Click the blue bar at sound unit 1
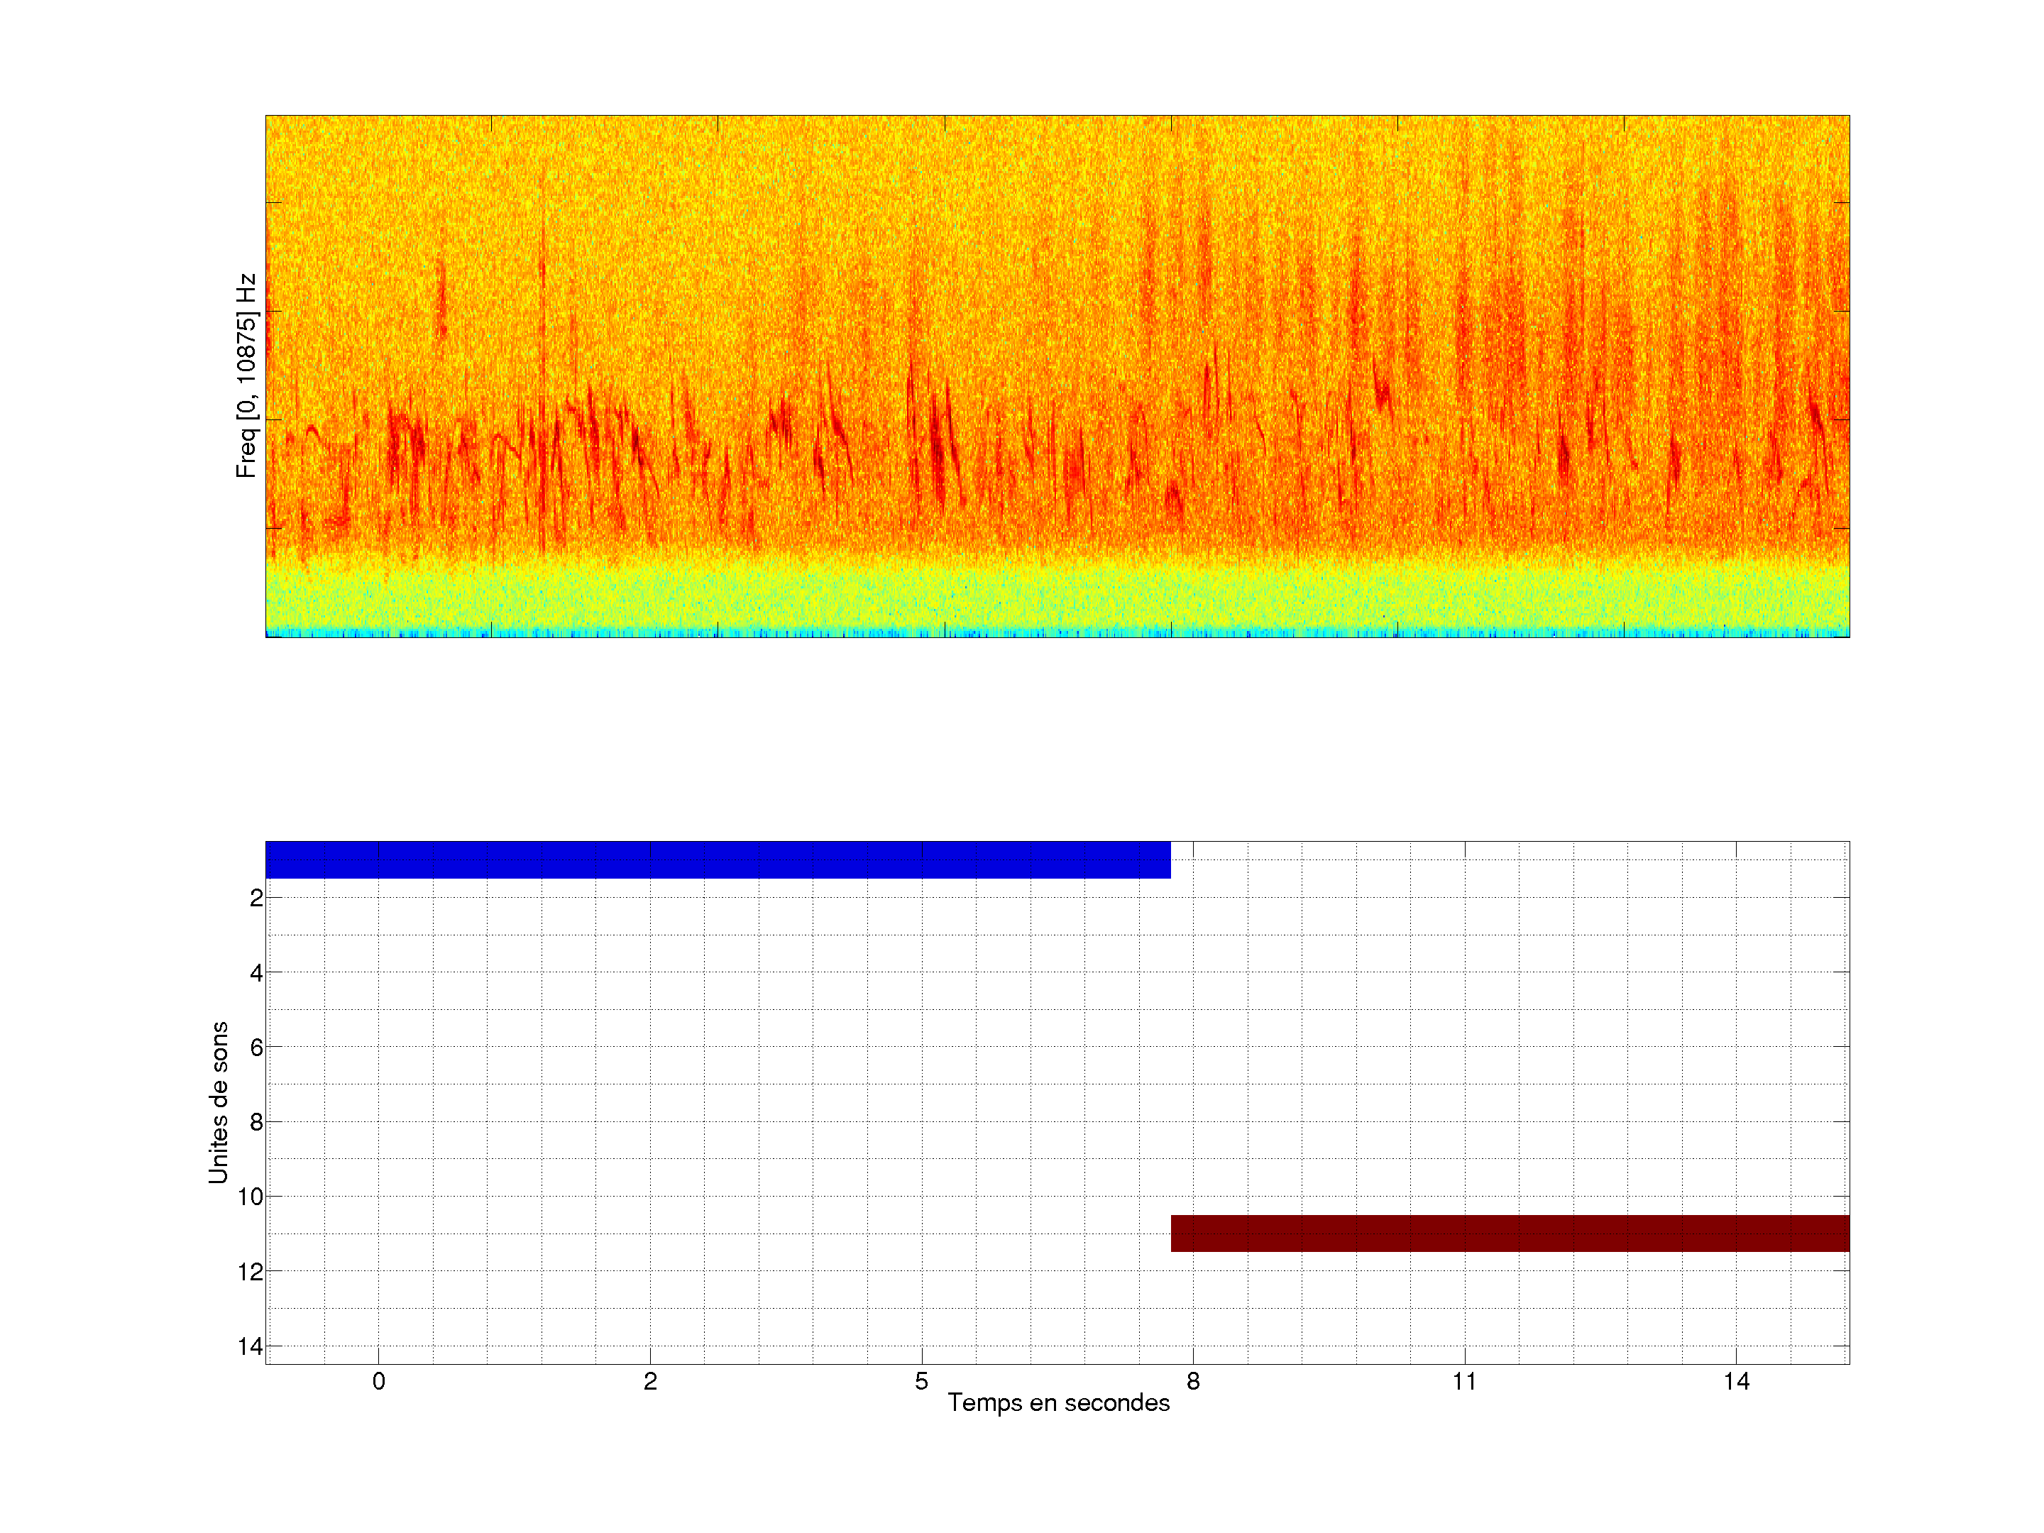 (x=717, y=859)
